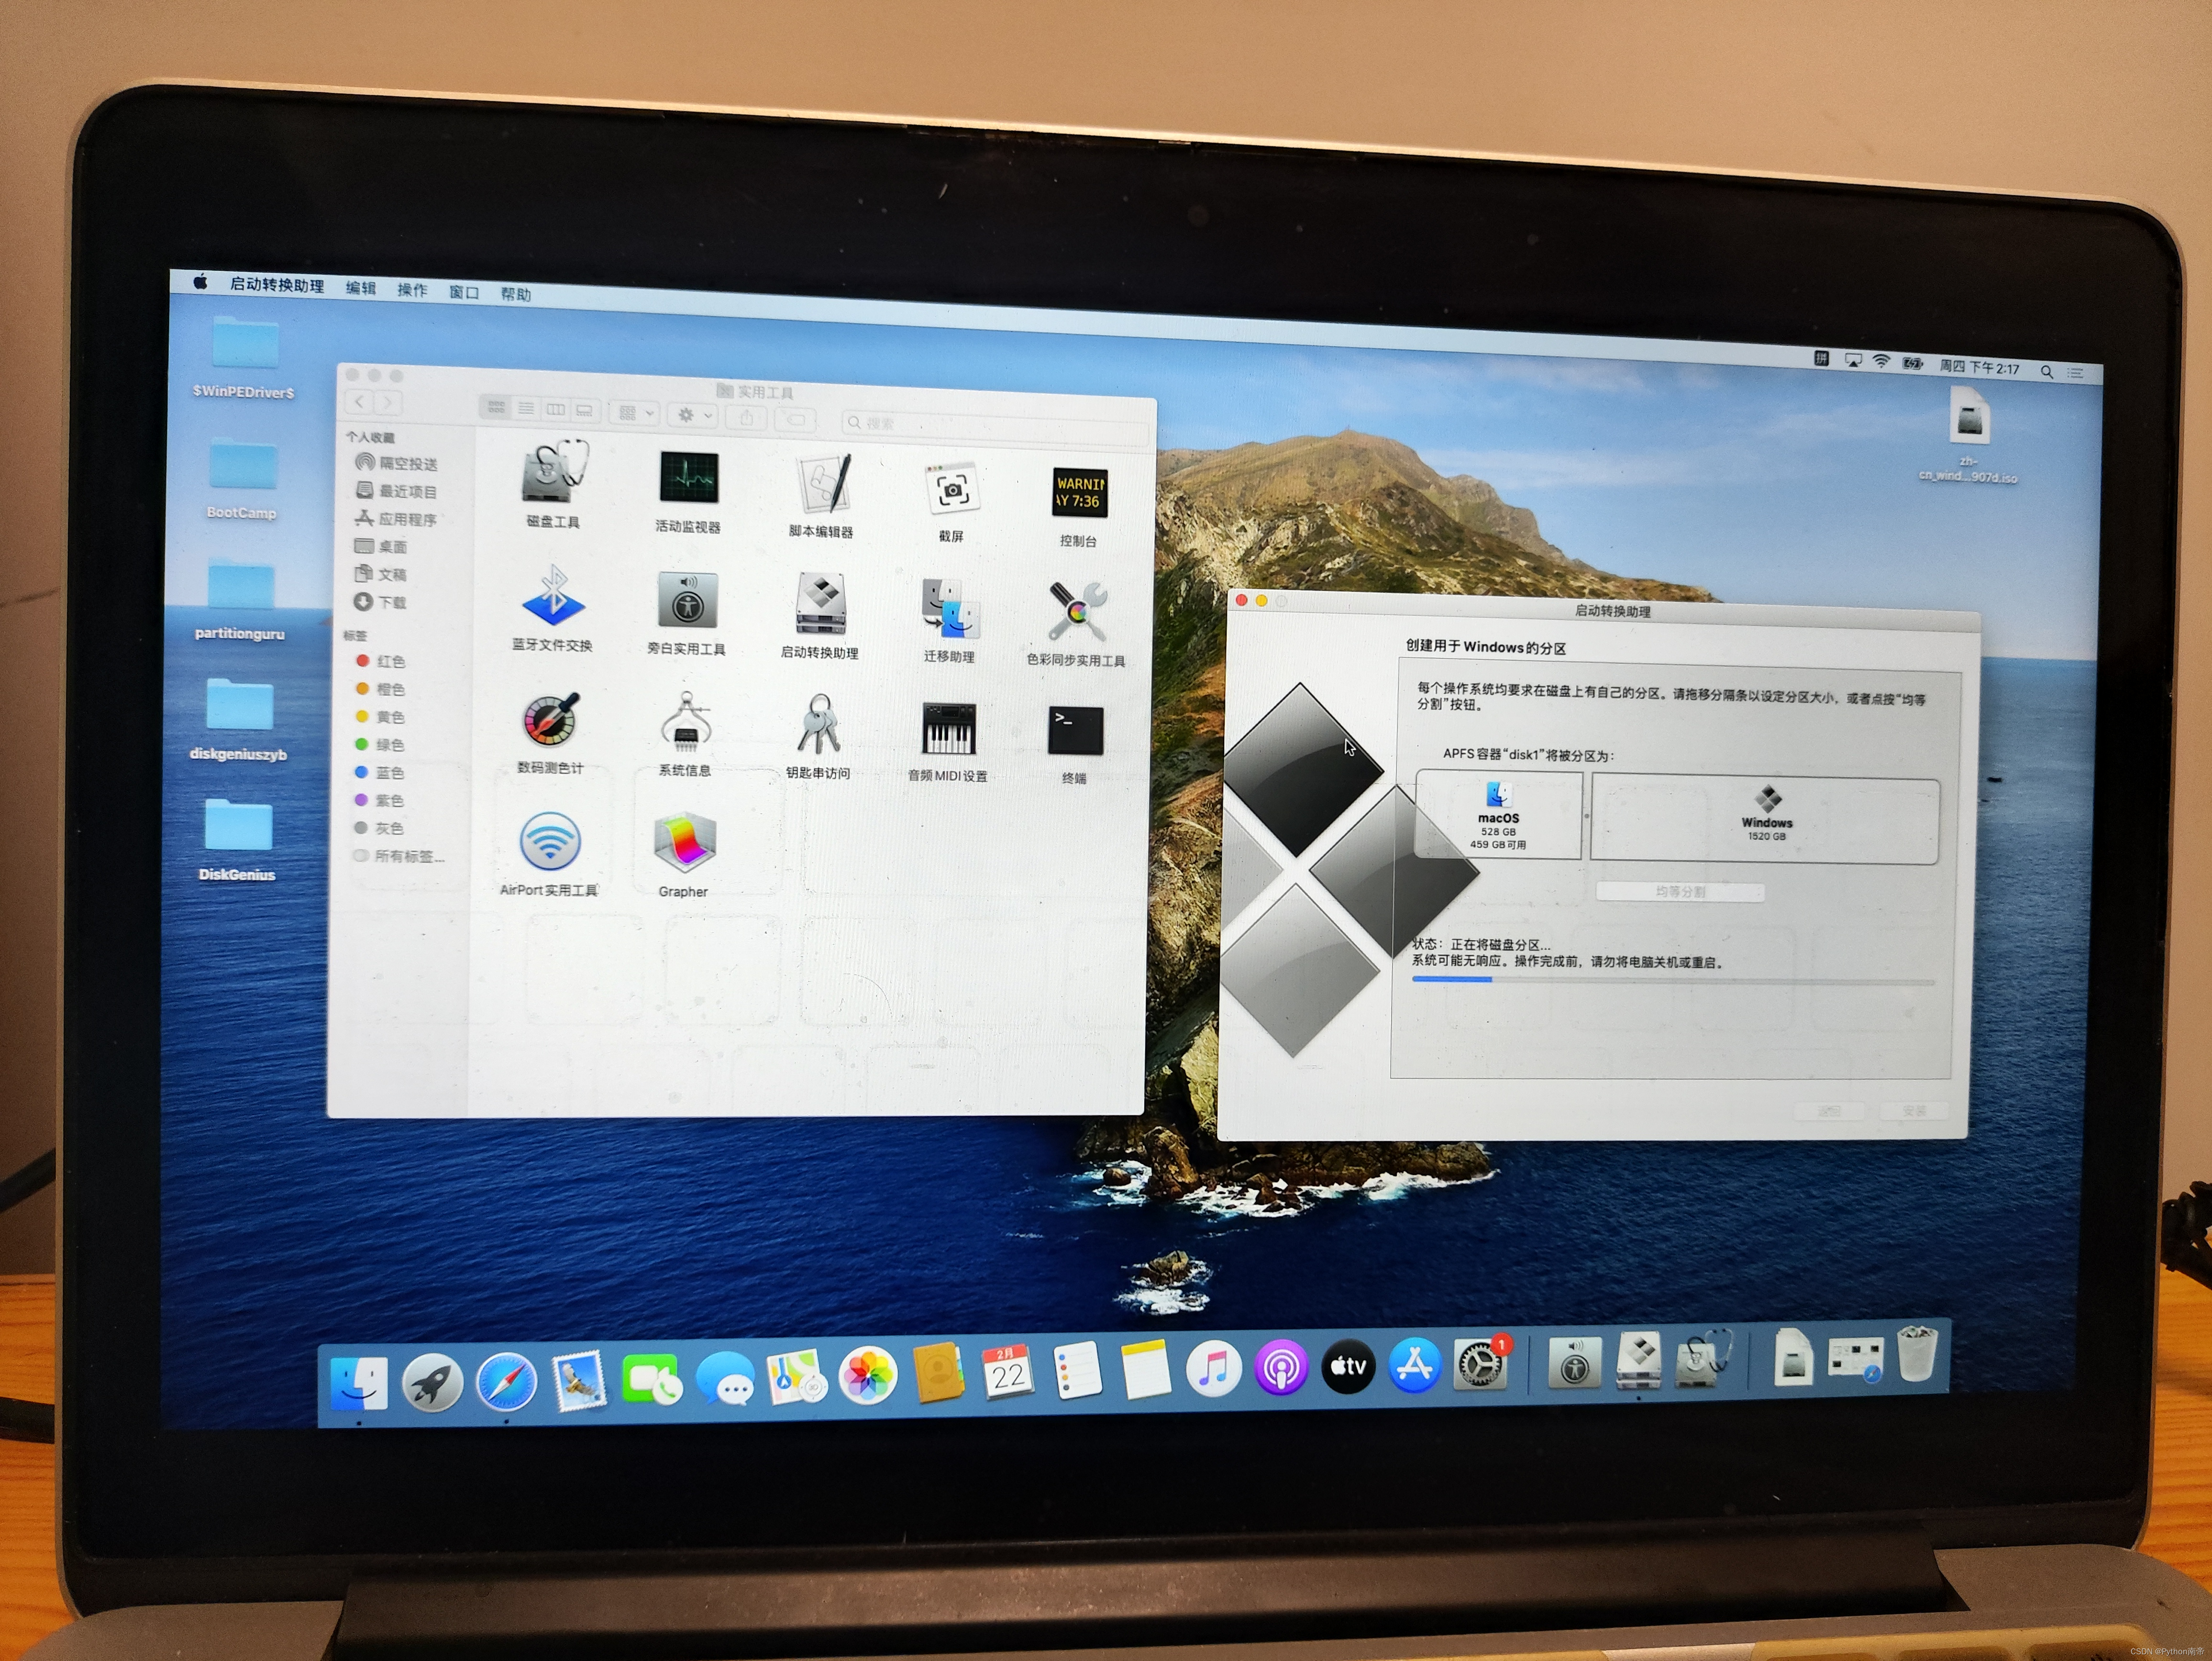The width and height of the screenshot is (2212, 1661).
Task: Select ColorSync Utility (色彩同步实用工具) icon
Action: tap(1077, 611)
